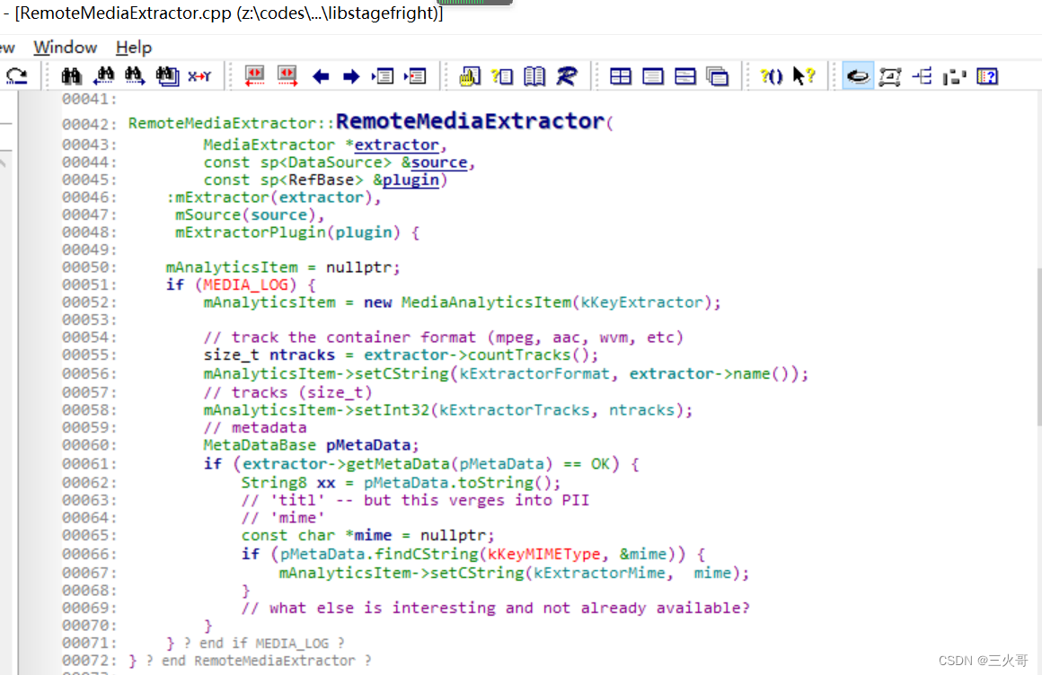This screenshot has width=1042, height=675.
Task: Click the pMetaData declaration on line 60
Action: (x=368, y=444)
